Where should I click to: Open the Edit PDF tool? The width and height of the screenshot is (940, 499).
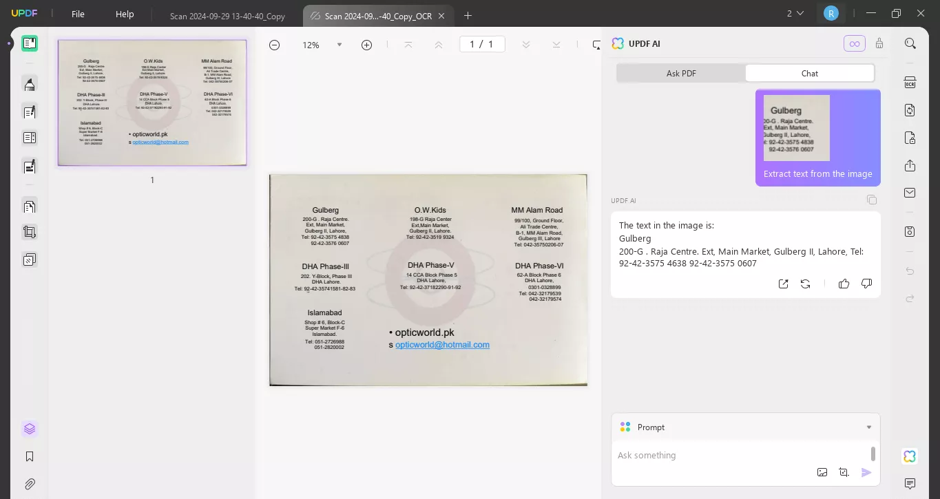click(30, 112)
